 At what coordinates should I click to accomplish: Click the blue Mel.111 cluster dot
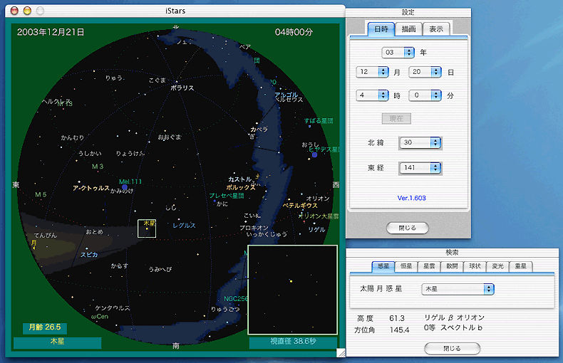pyautogui.click(x=125, y=187)
